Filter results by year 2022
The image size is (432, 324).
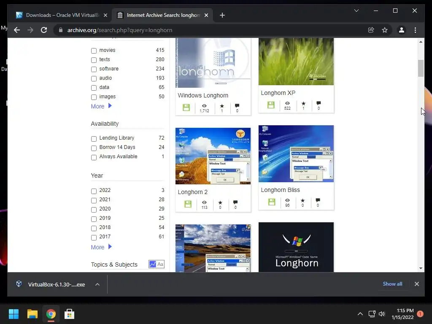coord(94,191)
